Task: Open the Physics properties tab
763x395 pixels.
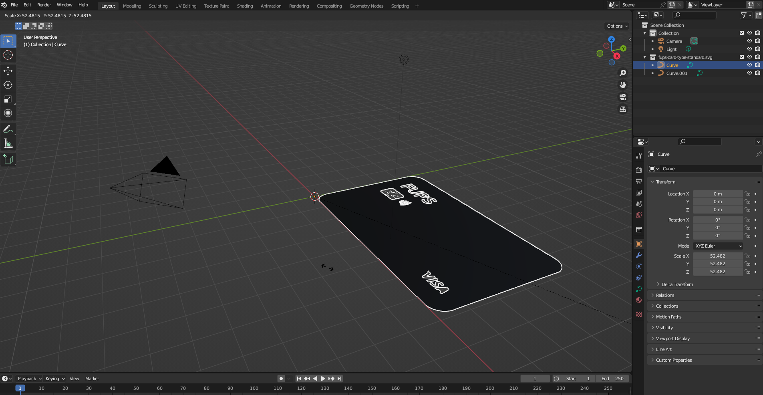Action: (x=639, y=266)
